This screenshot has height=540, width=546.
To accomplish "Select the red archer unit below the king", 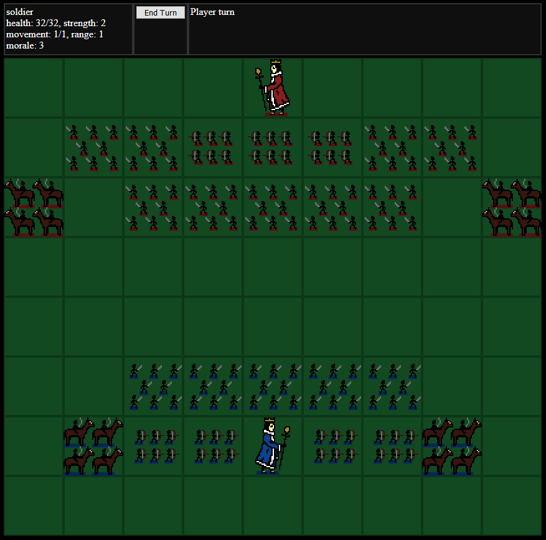I will coord(273,147).
